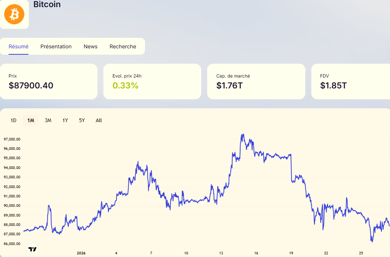Click the chart's highest peak above 97,000
Image resolution: width=390 pixels, height=257 pixels.
tap(243, 134)
